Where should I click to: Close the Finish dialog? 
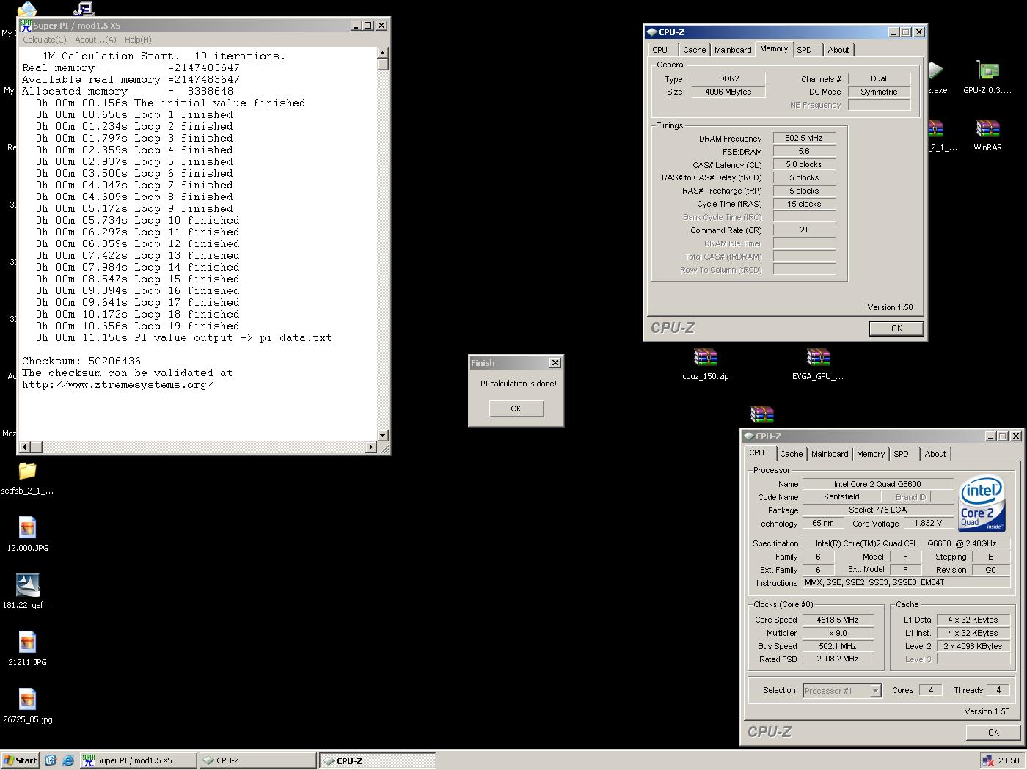tap(555, 362)
